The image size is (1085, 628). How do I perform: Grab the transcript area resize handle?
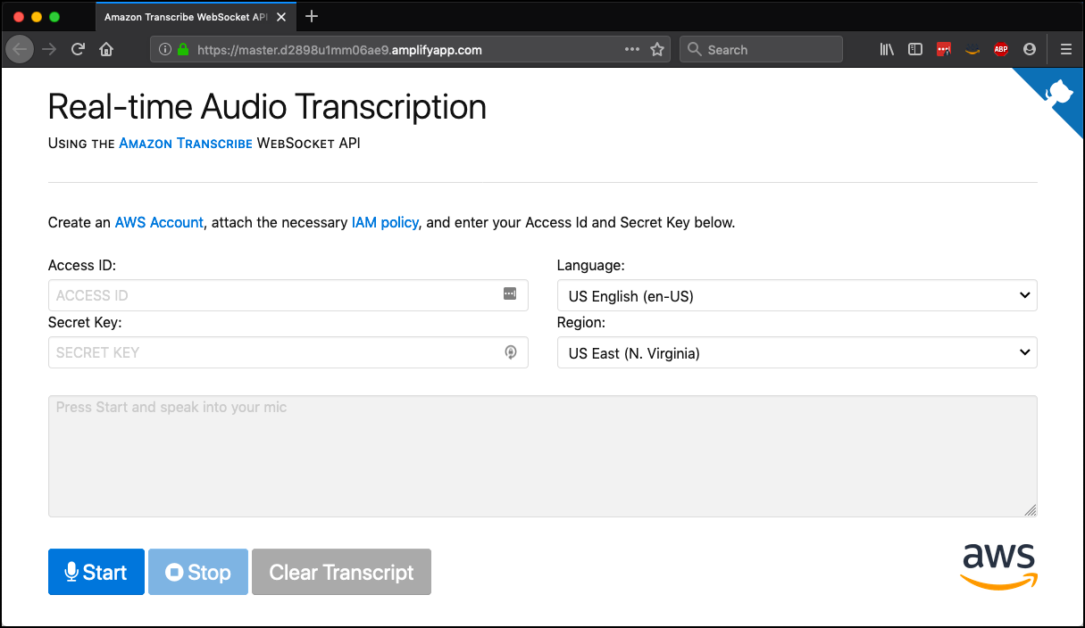click(1031, 510)
